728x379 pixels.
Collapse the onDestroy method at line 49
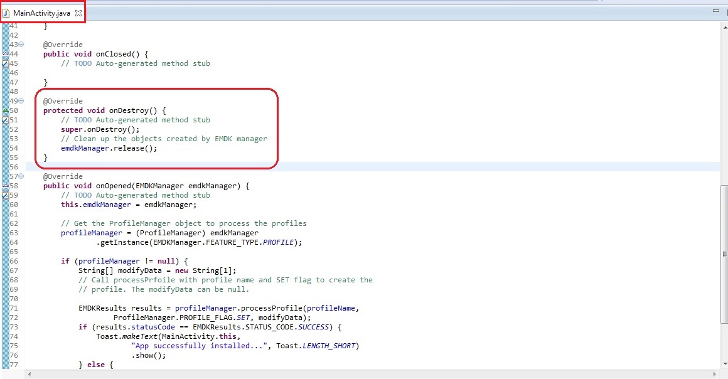coord(21,101)
